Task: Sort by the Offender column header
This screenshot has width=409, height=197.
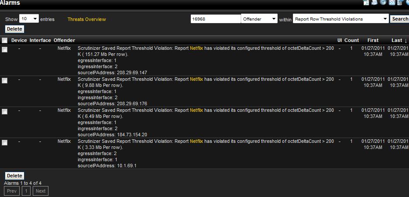Action: point(65,41)
